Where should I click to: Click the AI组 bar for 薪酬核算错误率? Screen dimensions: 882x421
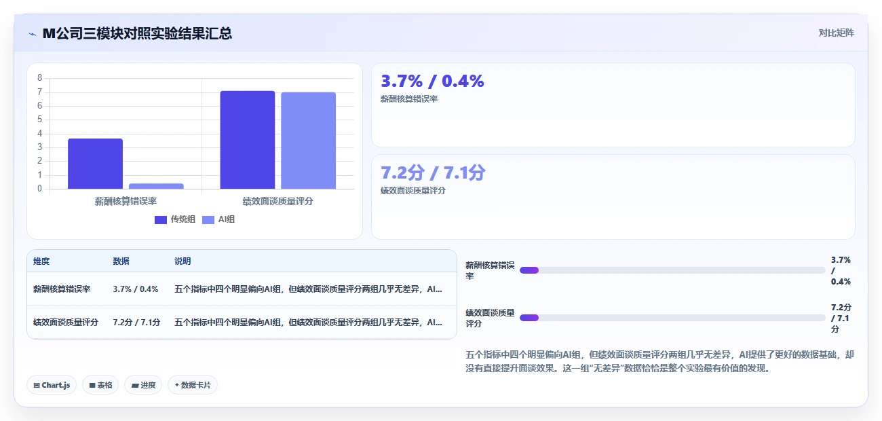(156, 186)
